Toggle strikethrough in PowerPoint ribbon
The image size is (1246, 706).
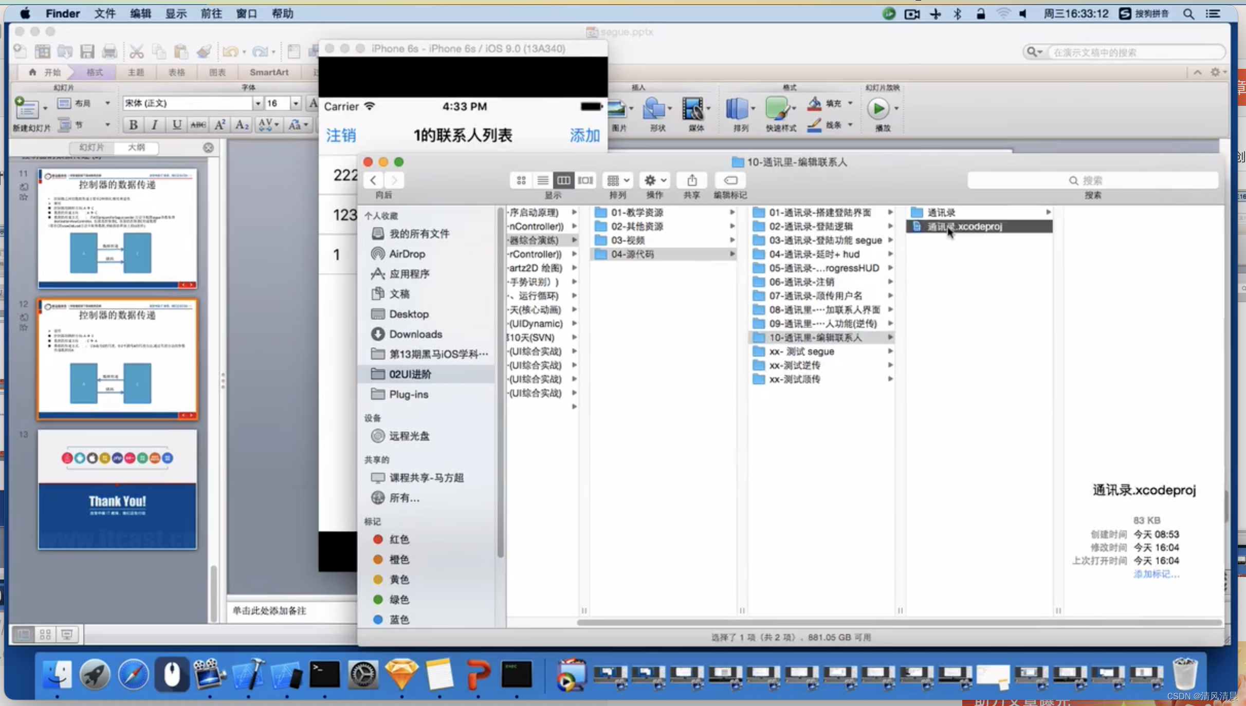tap(198, 124)
